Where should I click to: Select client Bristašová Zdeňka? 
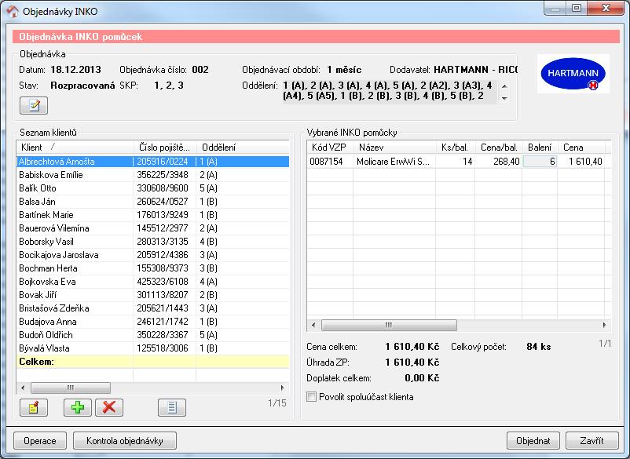(152, 308)
